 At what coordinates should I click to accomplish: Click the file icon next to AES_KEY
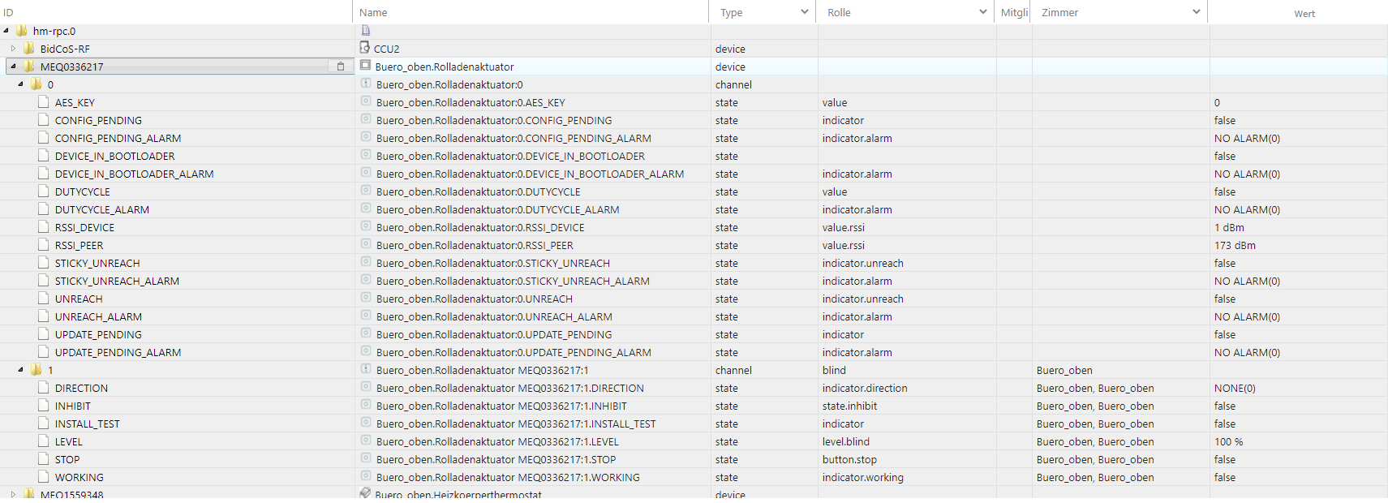point(44,102)
